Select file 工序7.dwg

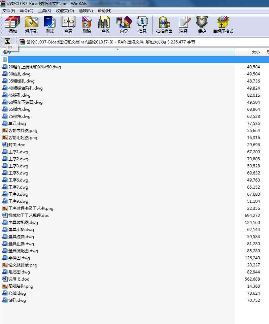(19, 187)
